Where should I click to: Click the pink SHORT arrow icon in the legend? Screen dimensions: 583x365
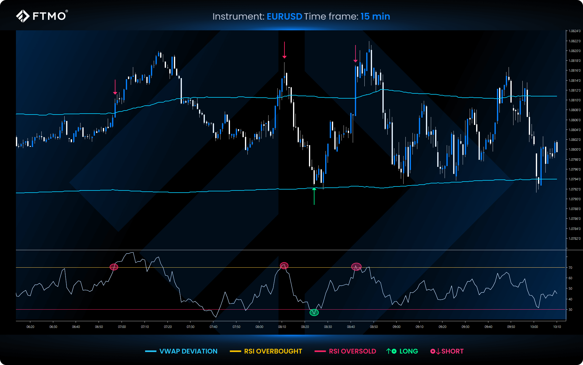coord(435,351)
